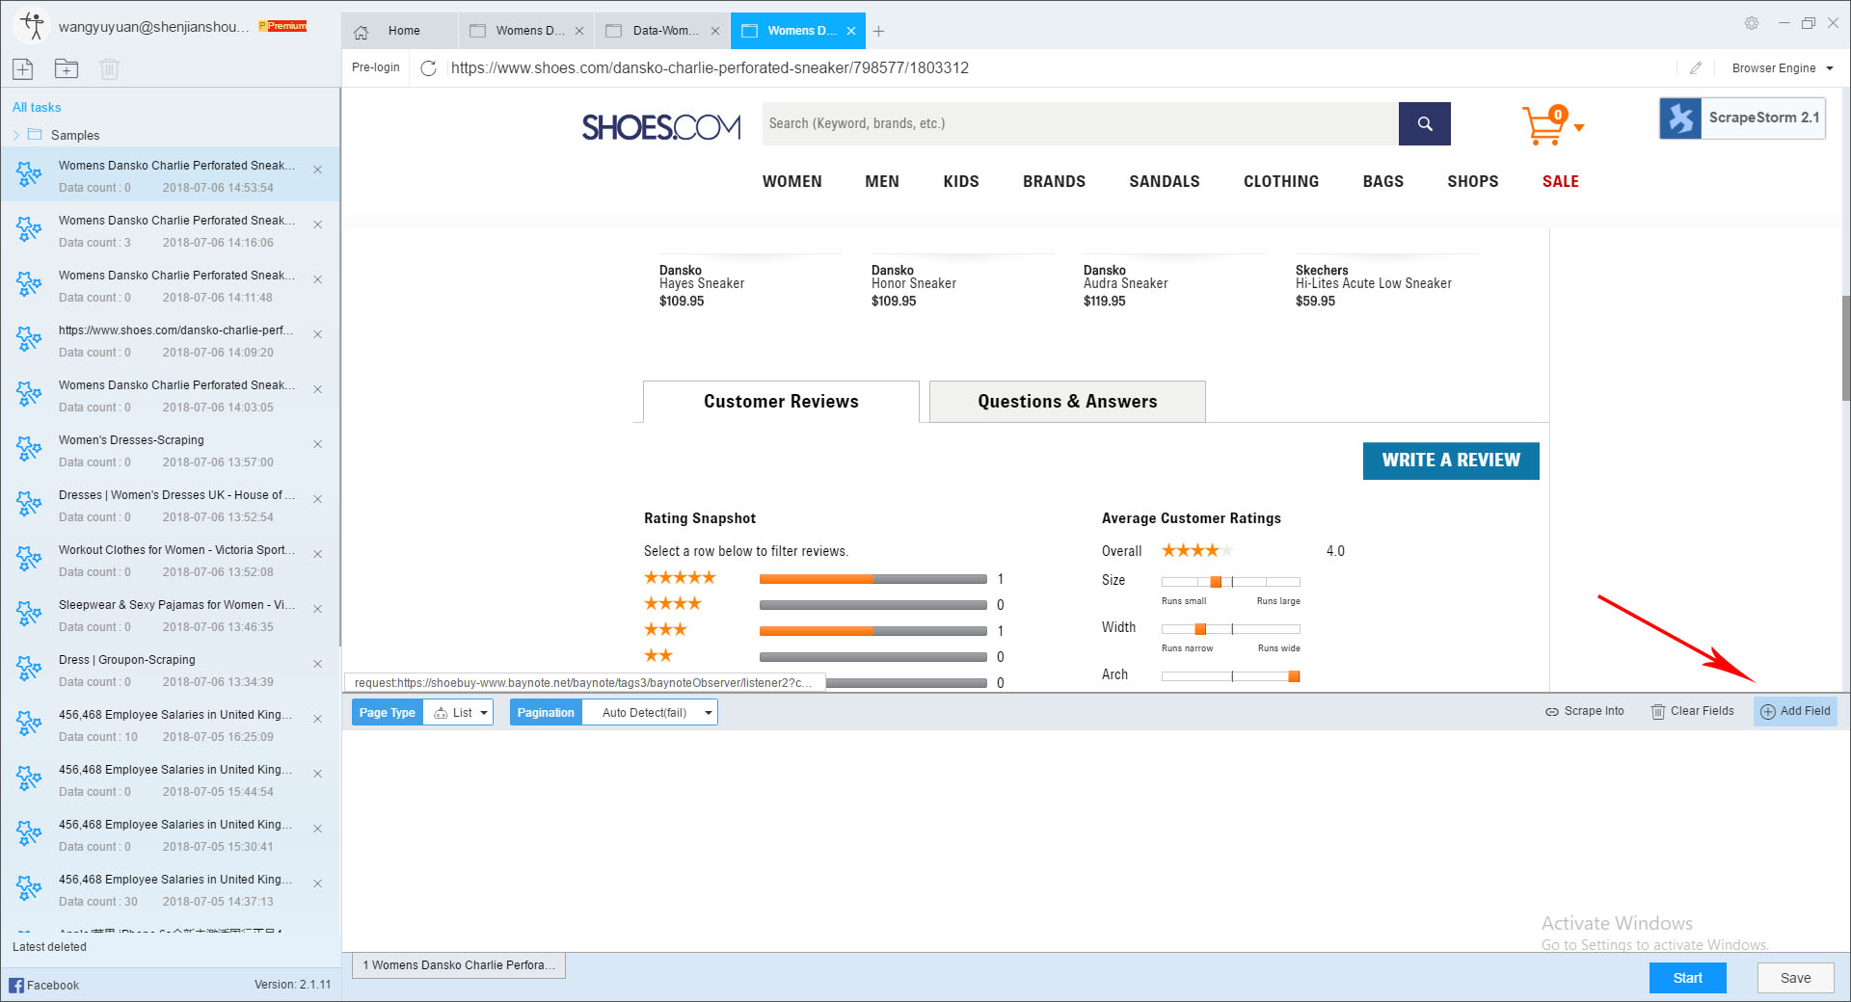This screenshot has width=1851, height=1002.
Task: Click WRITE A REVIEW button
Action: point(1451,461)
